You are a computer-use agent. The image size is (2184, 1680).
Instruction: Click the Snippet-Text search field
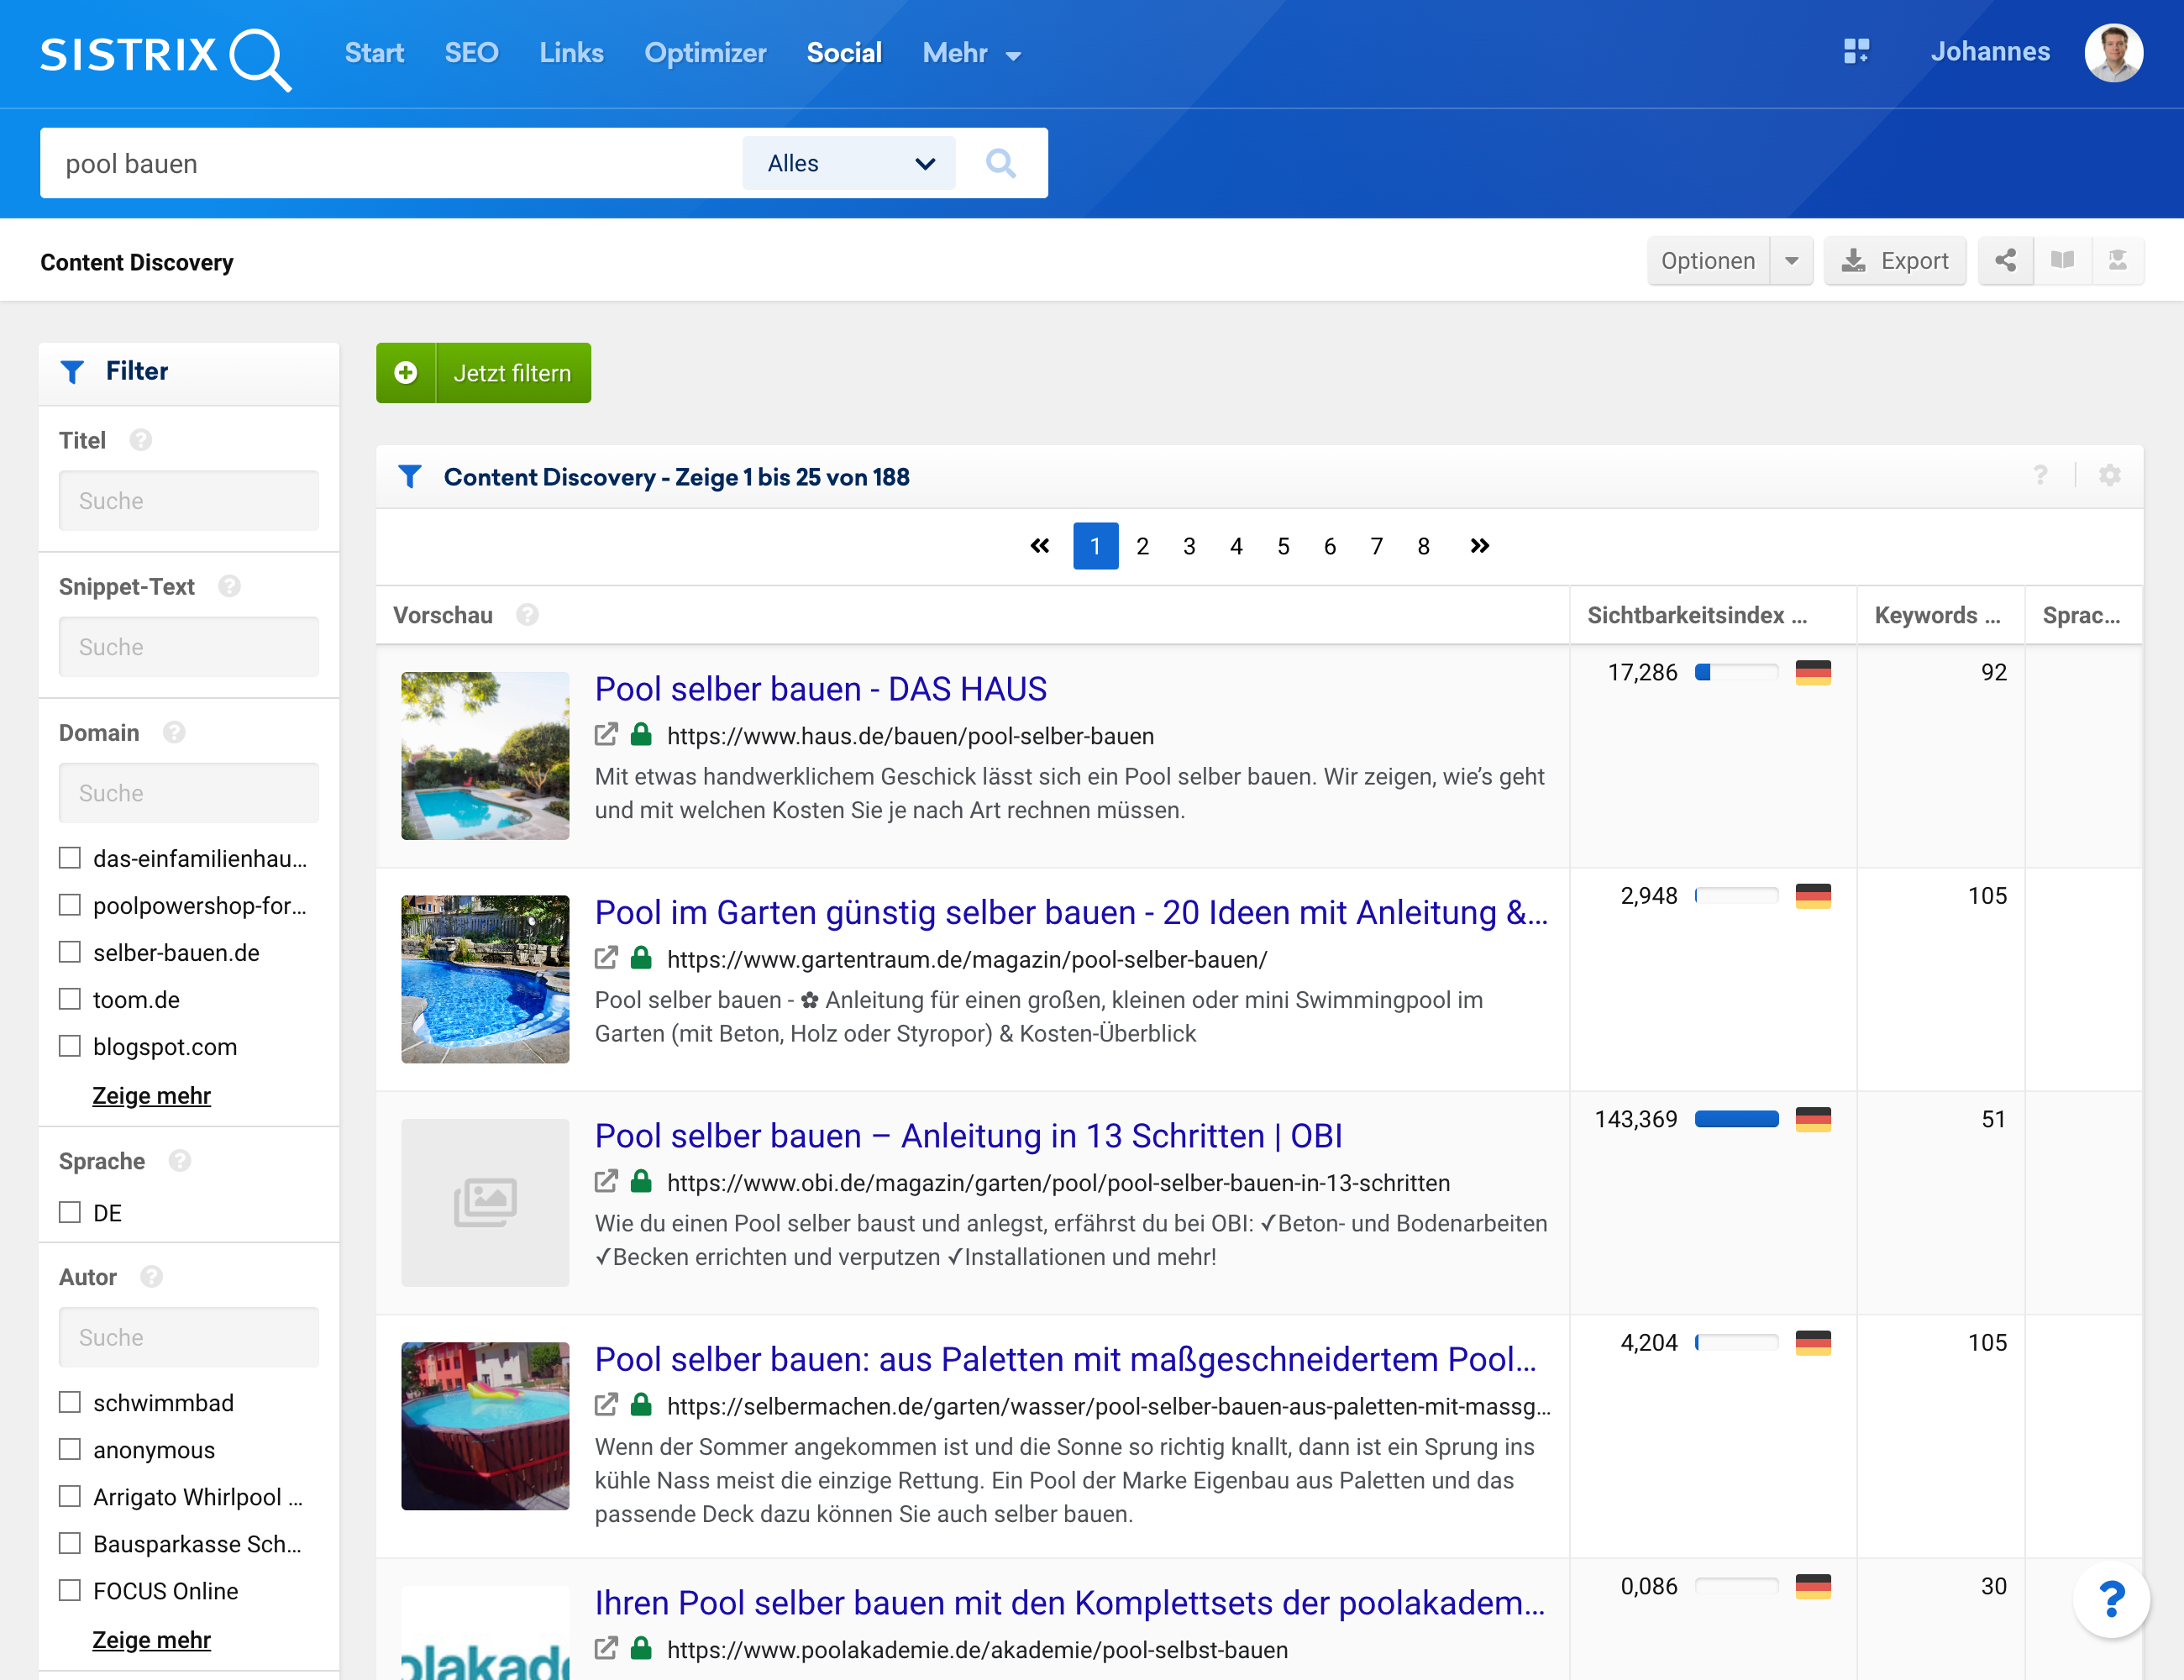click(x=188, y=647)
